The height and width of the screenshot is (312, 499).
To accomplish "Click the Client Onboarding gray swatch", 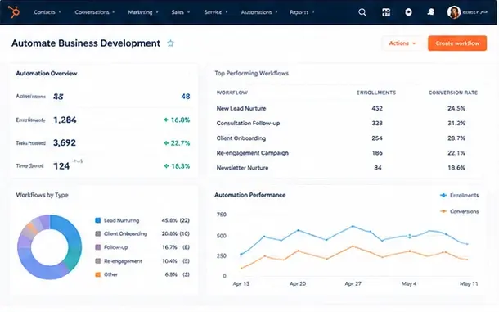I will [98, 233].
